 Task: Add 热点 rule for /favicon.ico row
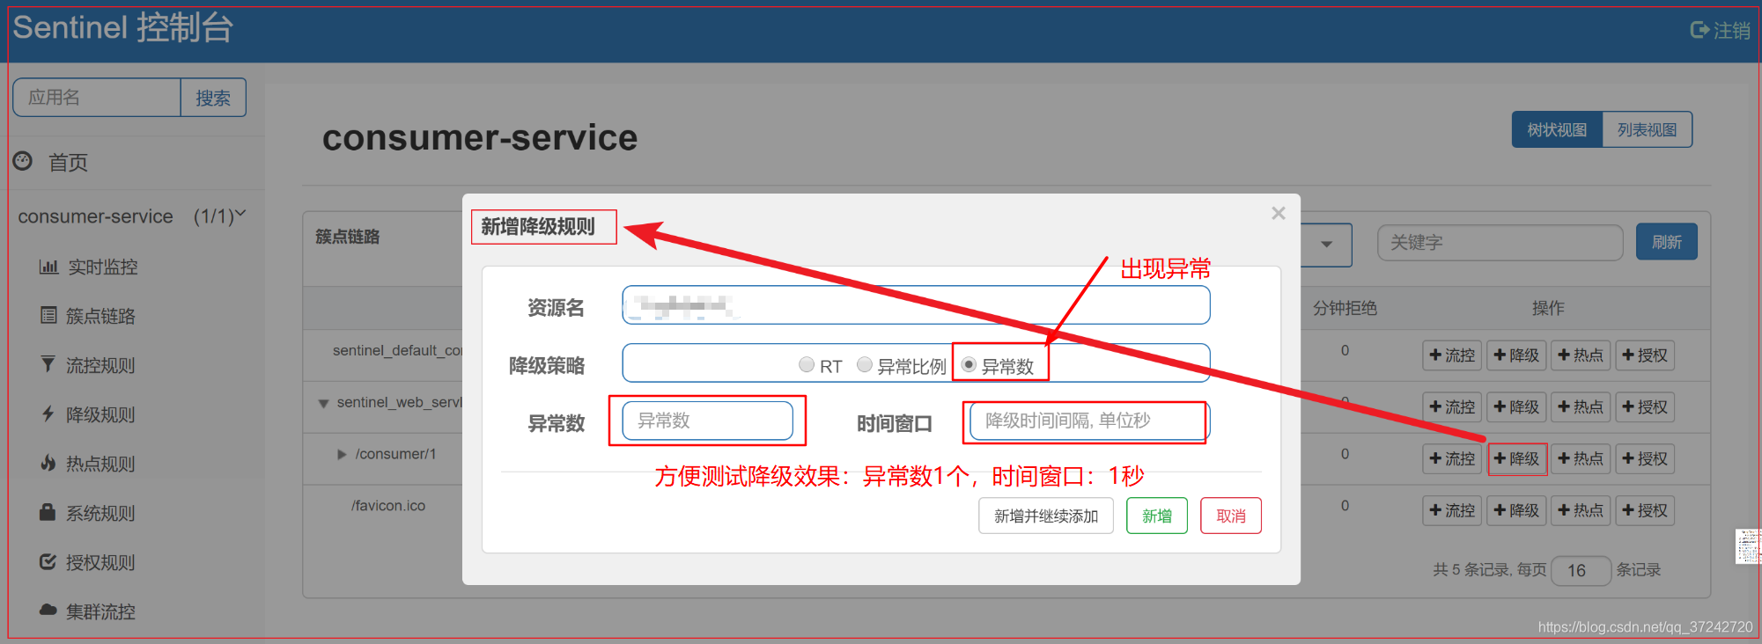point(1581,510)
